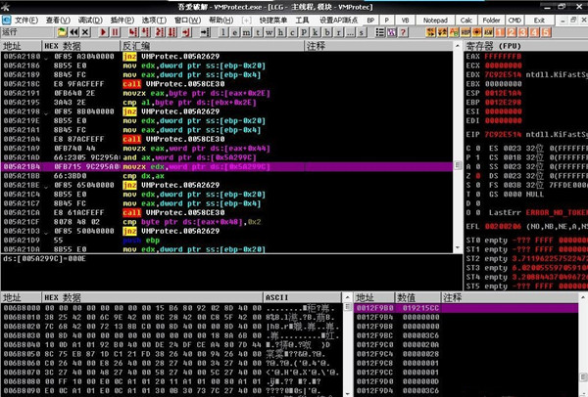Screen dimensions: 588x397
Task: Open file using the folder toolbar icon
Action: click(x=62, y=32)
